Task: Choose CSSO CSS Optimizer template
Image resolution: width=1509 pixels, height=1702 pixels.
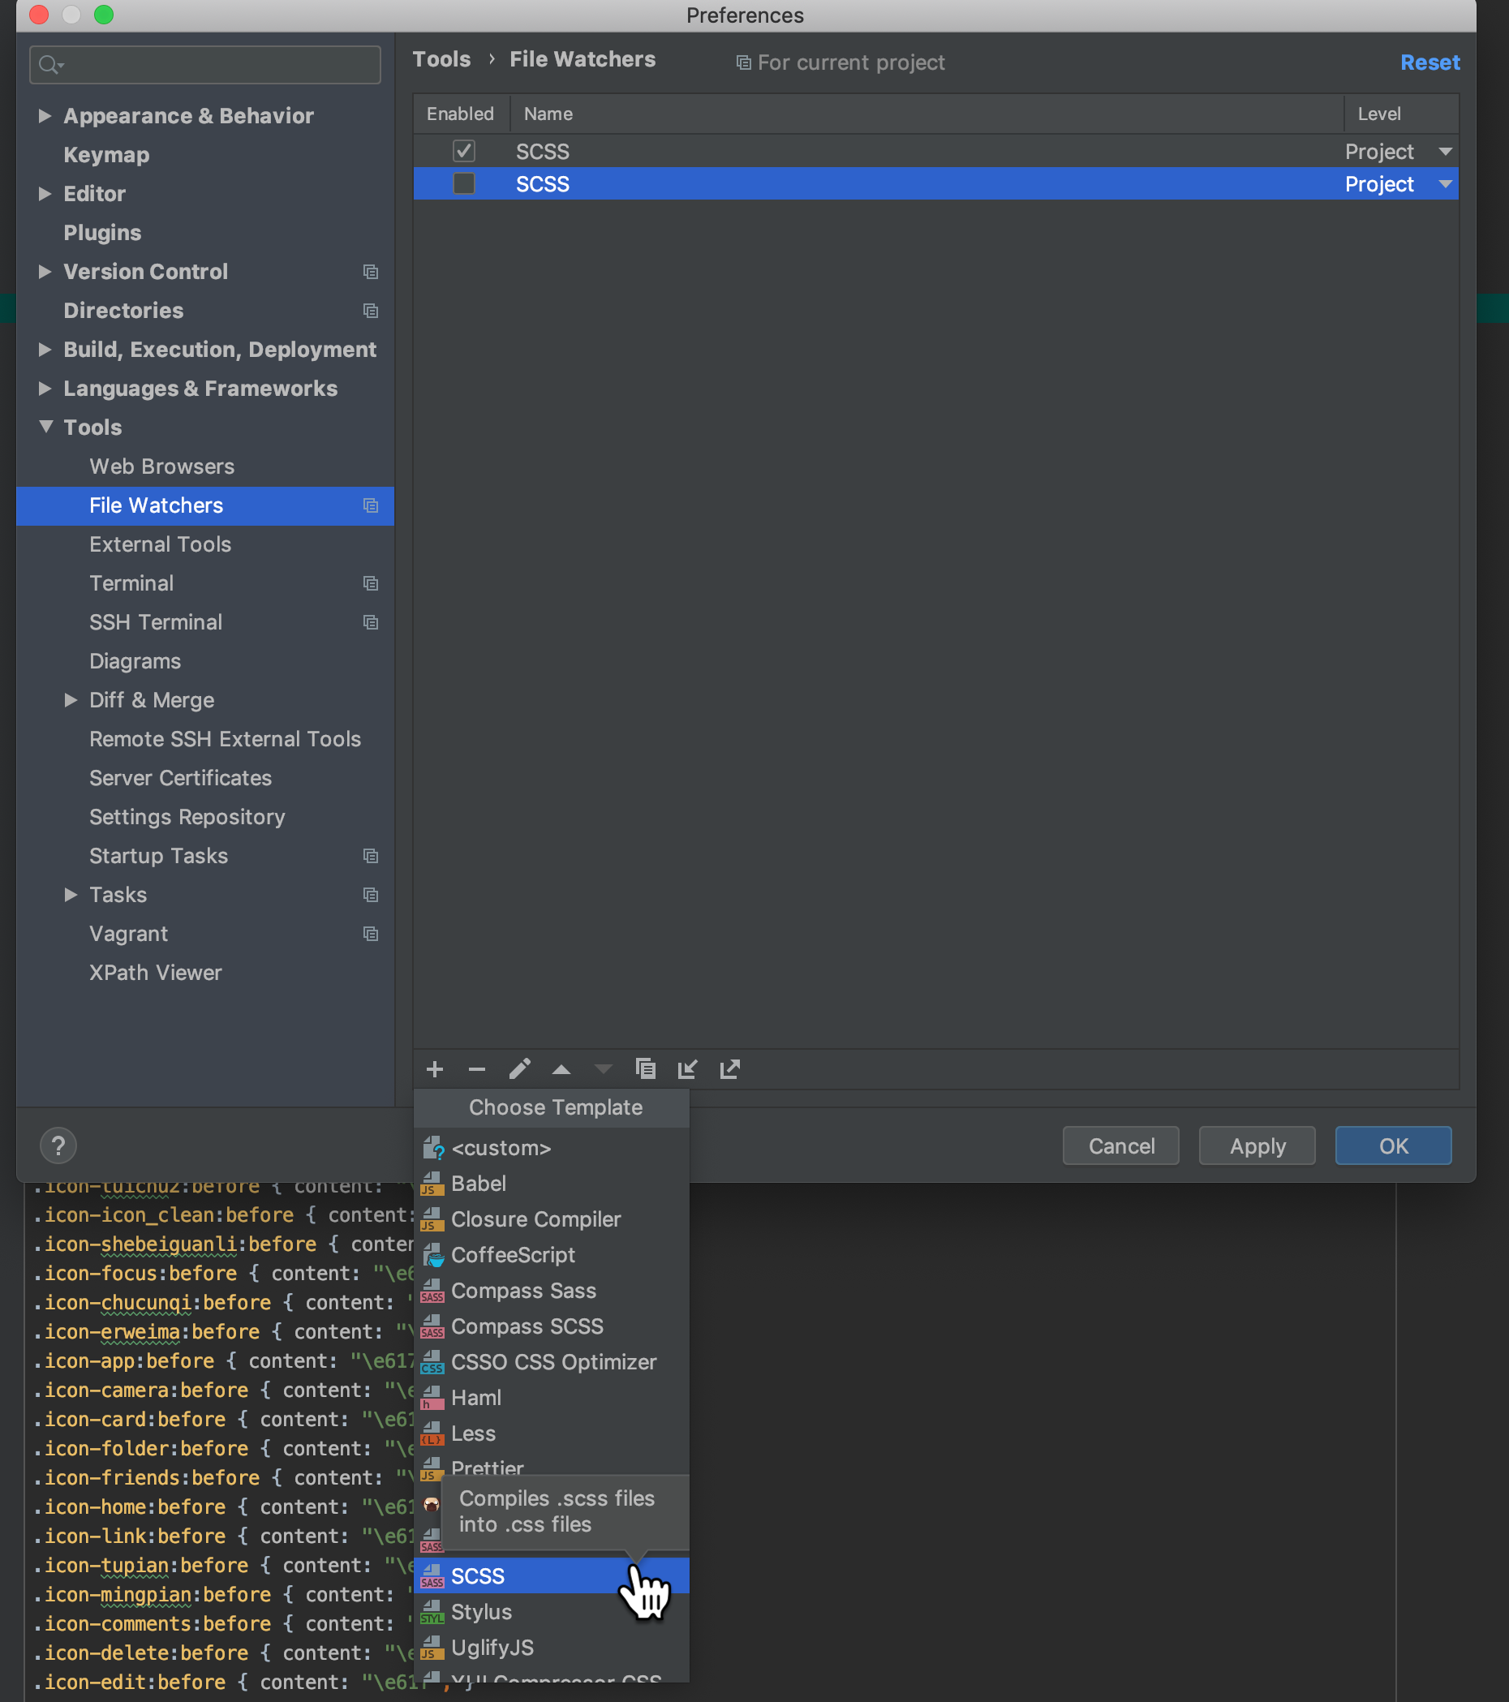Action: point(552,1362)
